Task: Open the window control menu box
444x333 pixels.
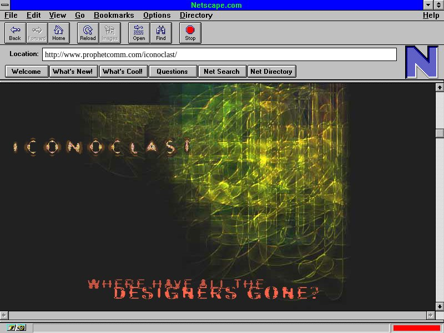Action: 5,5
